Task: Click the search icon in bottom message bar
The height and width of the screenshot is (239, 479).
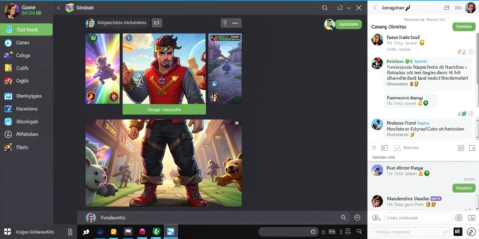Action: pos(343,218)
